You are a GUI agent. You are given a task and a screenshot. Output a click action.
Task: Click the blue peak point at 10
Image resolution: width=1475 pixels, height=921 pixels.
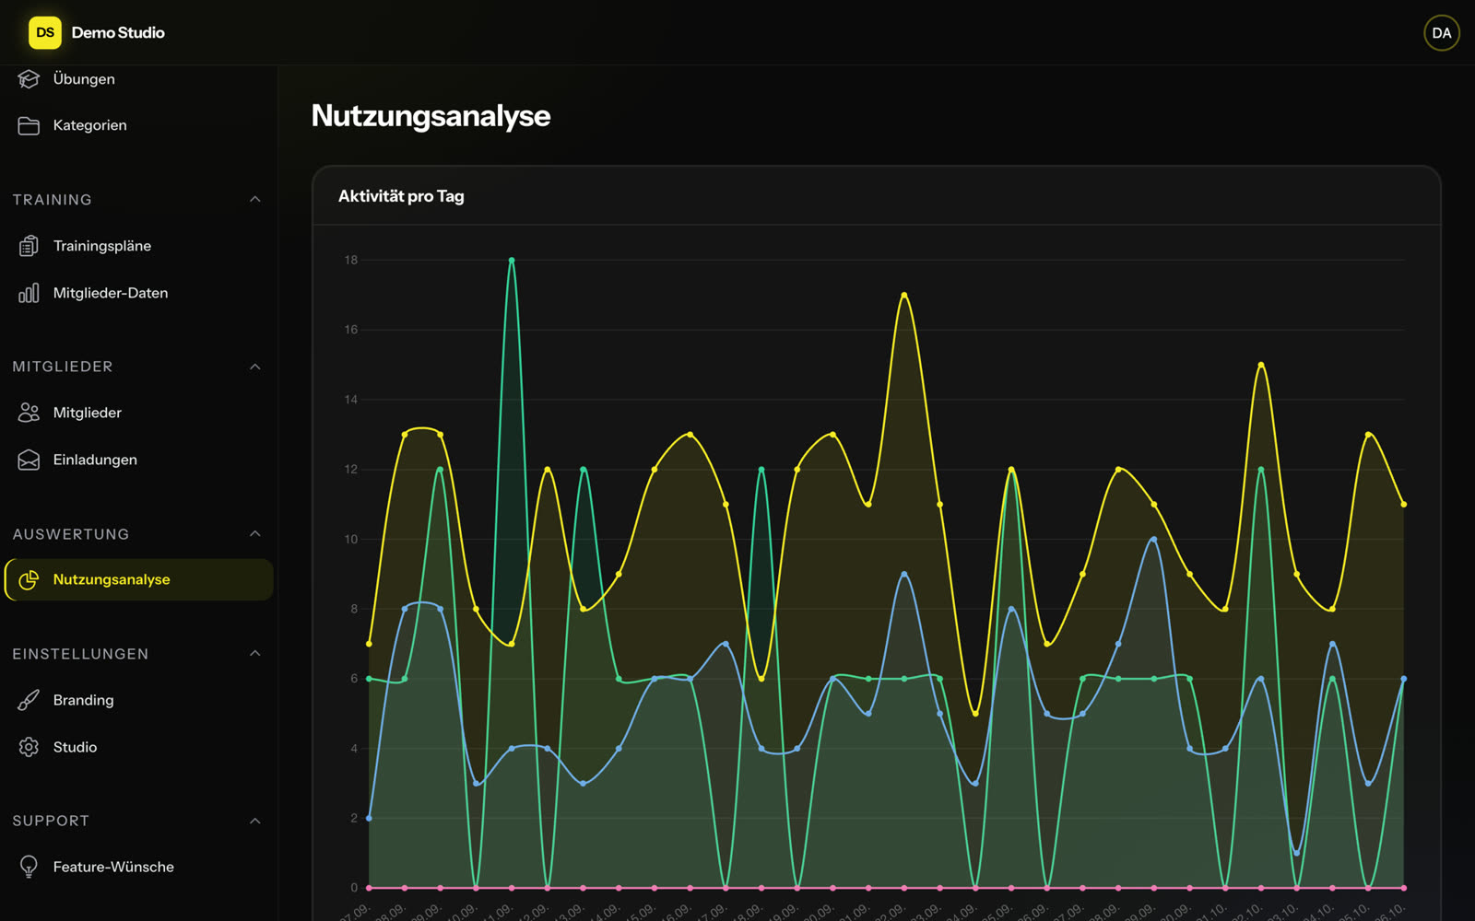(x=1154, y=539)
